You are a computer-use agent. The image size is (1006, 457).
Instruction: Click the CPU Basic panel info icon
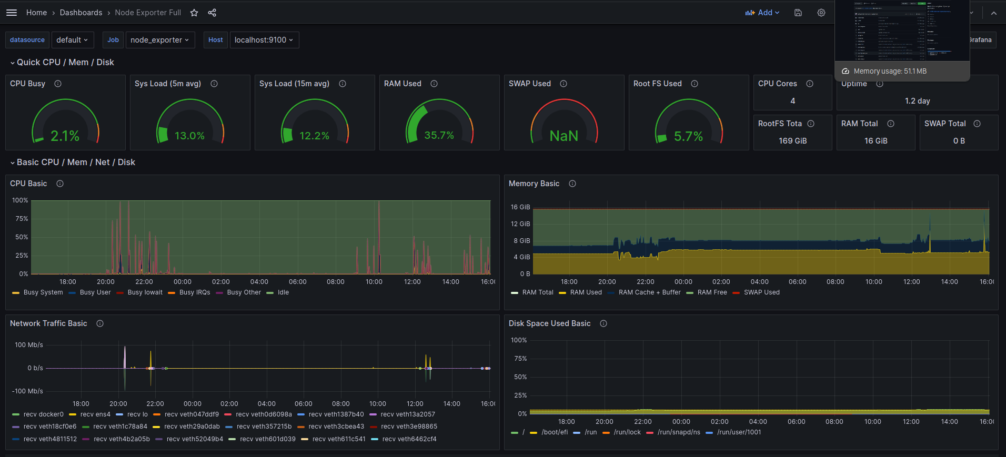pos(60,184)
